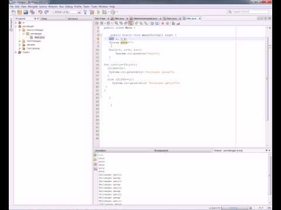281x210 pixels.
Task: Switch to the Breakpoints tab
Action: (x=162, y=150)
